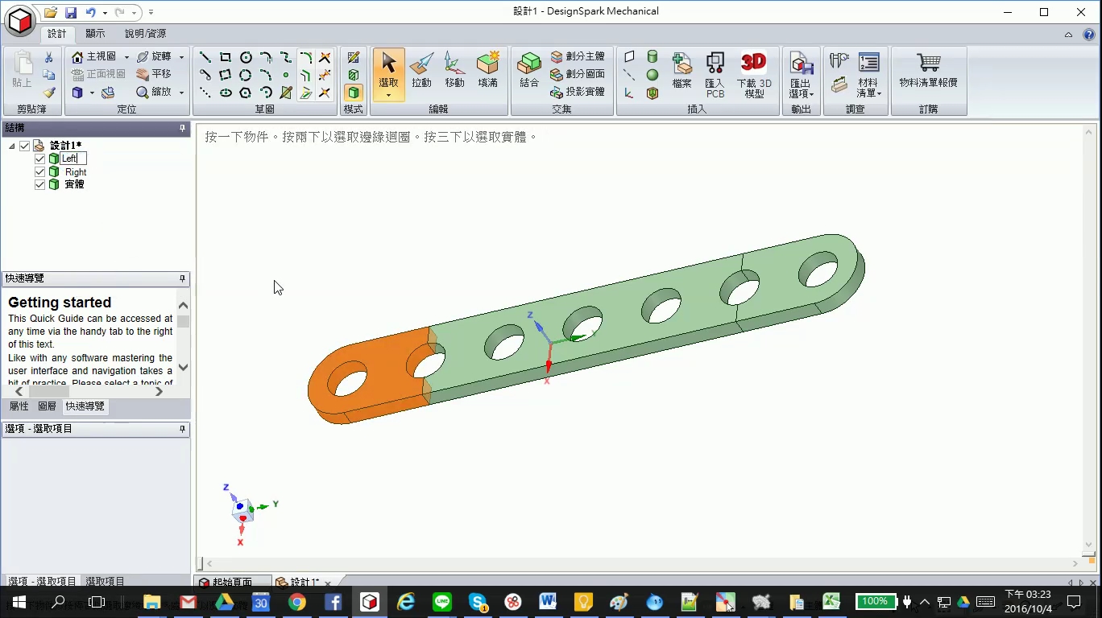Switch to the 說明/資源 ribbon tab
1102x618 pixels.
coord(145,34)
